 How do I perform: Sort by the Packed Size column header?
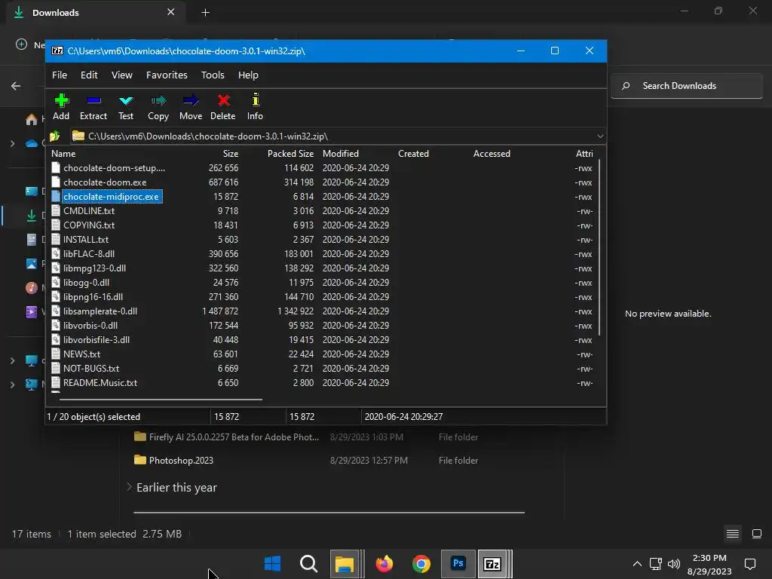[x=290, y=154]
